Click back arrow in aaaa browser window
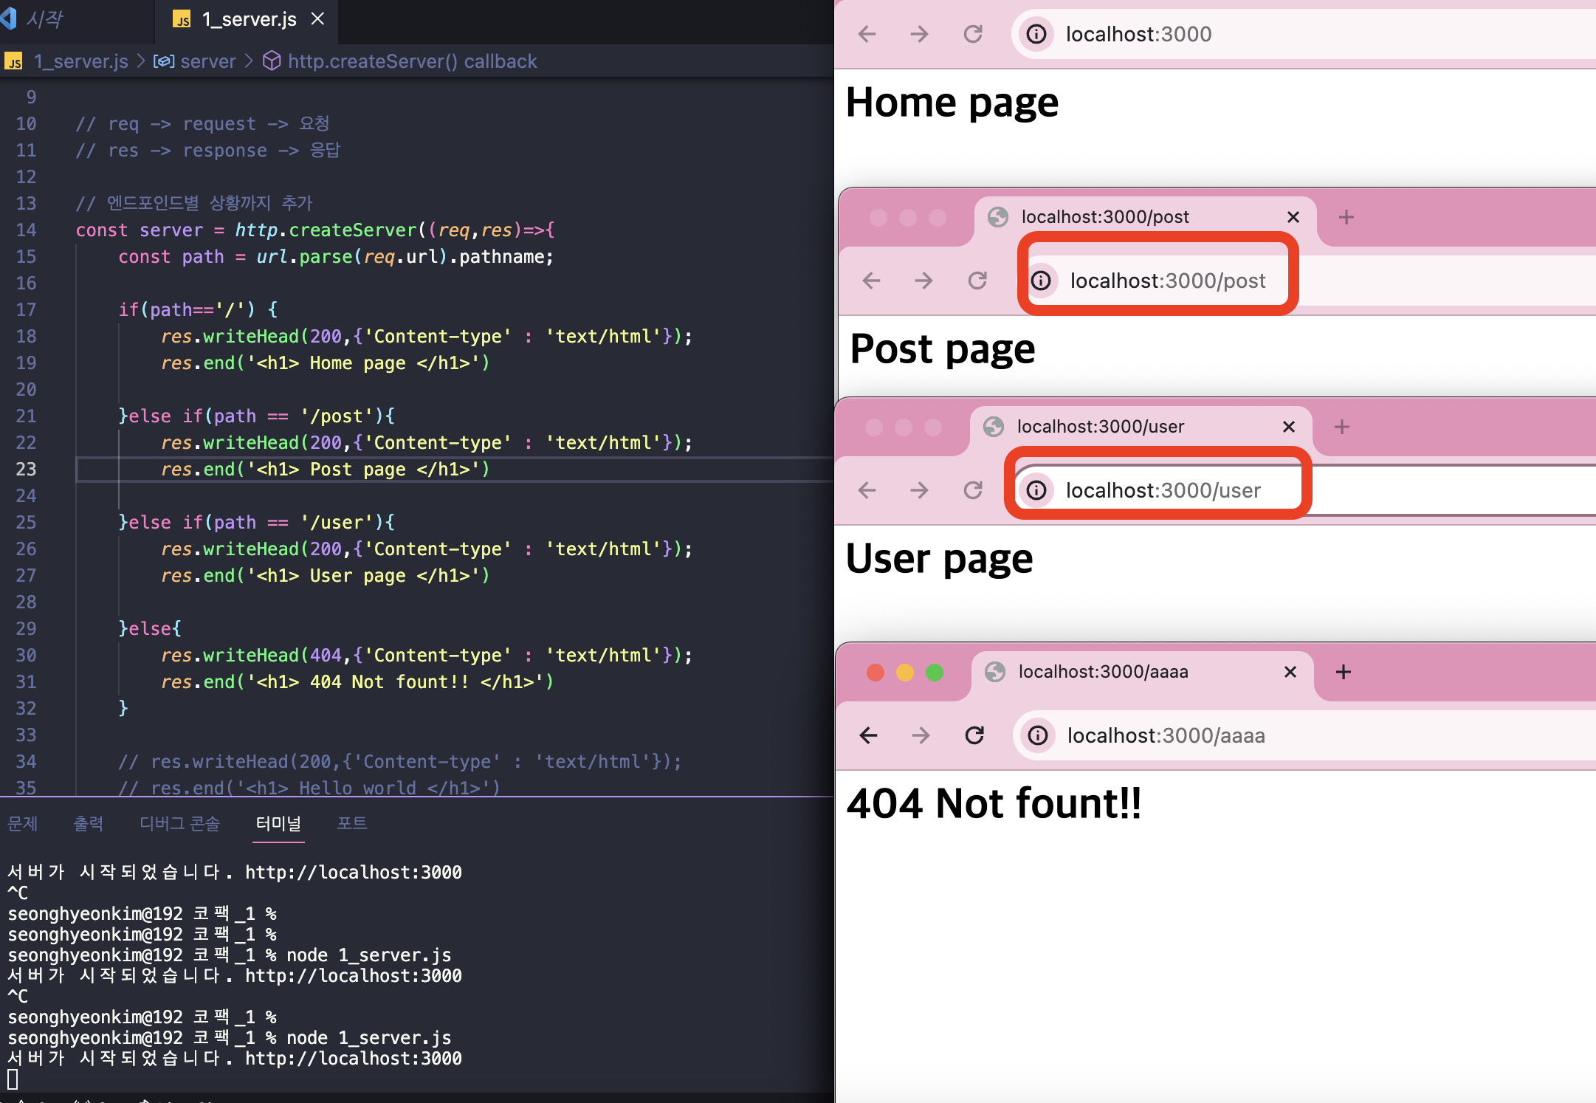 [869, 735]
